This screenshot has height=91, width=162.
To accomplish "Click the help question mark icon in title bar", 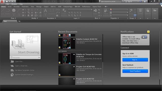I will (x=145, y=2).
